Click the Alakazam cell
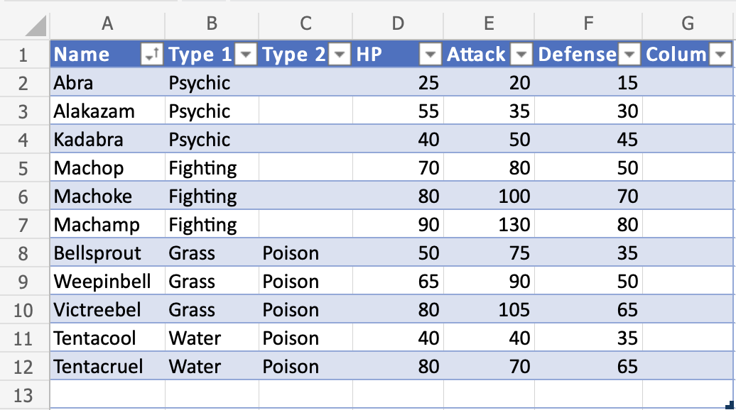This screenshot has height=410, width=736. [x=107, y=111]
